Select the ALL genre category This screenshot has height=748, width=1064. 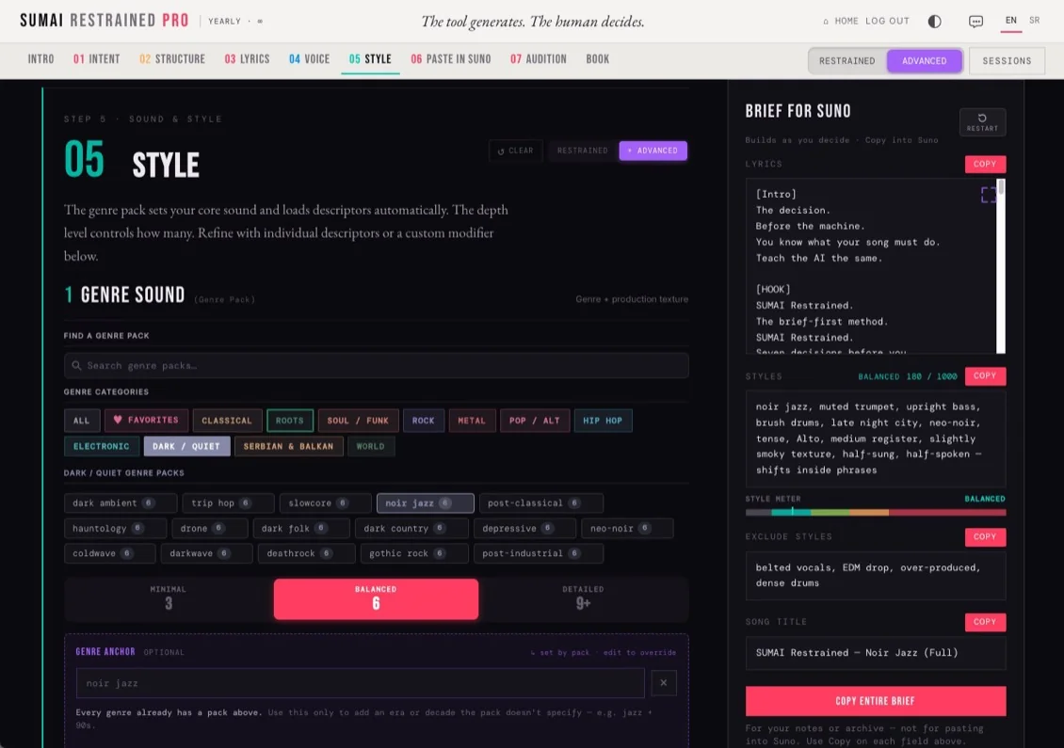click(81, 421)
